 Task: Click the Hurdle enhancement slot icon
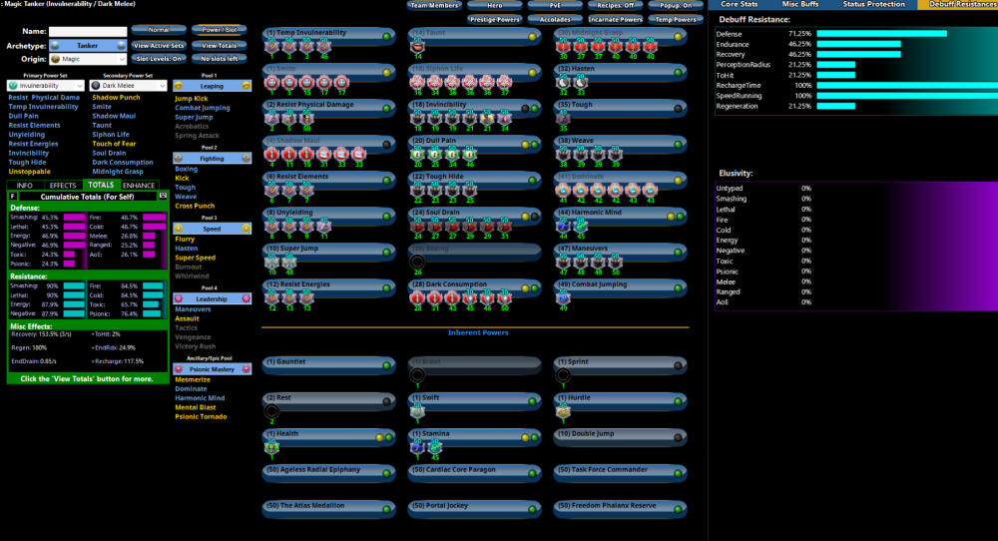click(x=563, y=411)
